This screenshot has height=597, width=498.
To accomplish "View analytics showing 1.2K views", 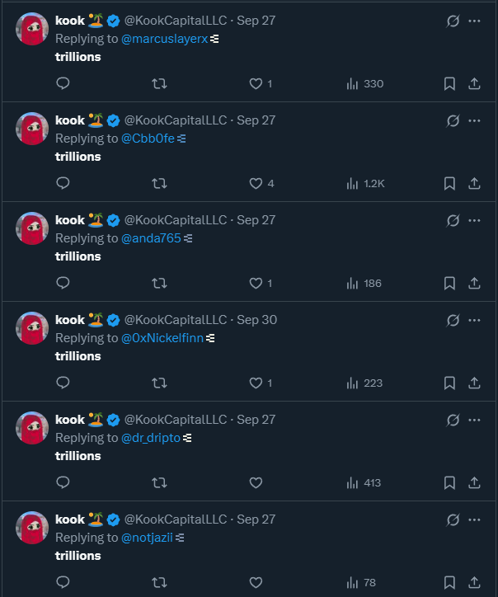I will coord(364,183).
